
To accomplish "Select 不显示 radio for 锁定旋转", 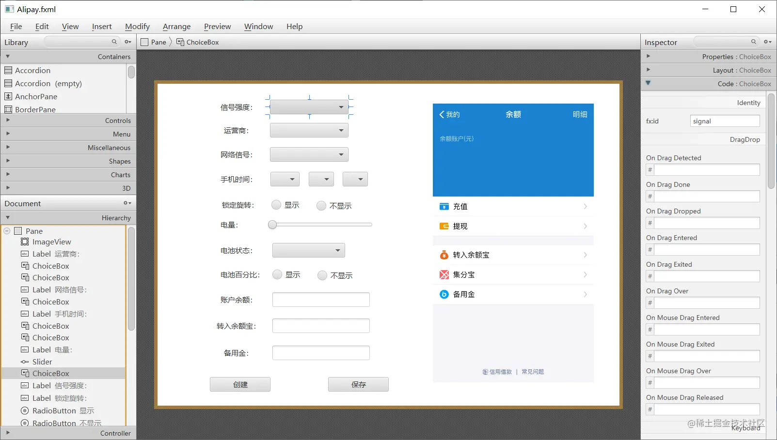I will [x=321, y=206].
